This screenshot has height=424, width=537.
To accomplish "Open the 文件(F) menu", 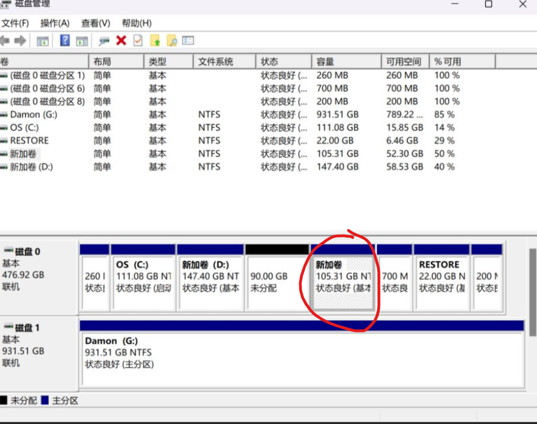I will click(x=15, y=23).
